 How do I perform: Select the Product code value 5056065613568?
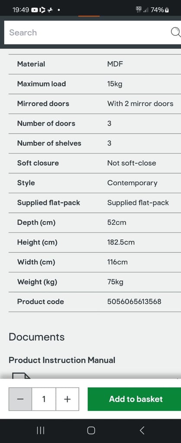tap(134, 302)
